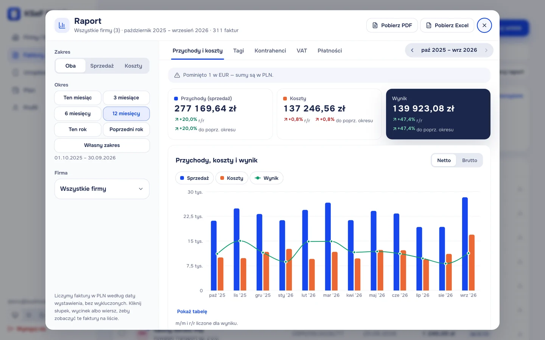Viewport: 545px width, 340px height.
Task: Advance period with right chevron arrow
Action: 486,50
